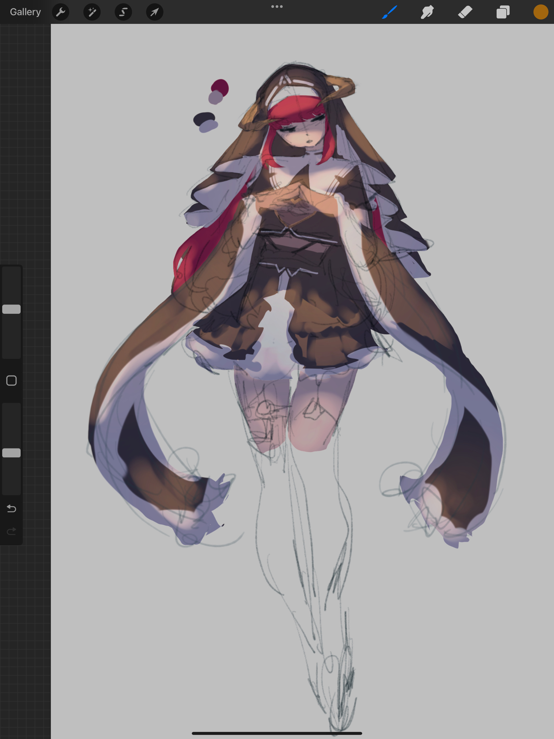This screenshot has width=554, height=739.
Task: Tap the home indicator bar at bottom
Action: tap(277, 733)
